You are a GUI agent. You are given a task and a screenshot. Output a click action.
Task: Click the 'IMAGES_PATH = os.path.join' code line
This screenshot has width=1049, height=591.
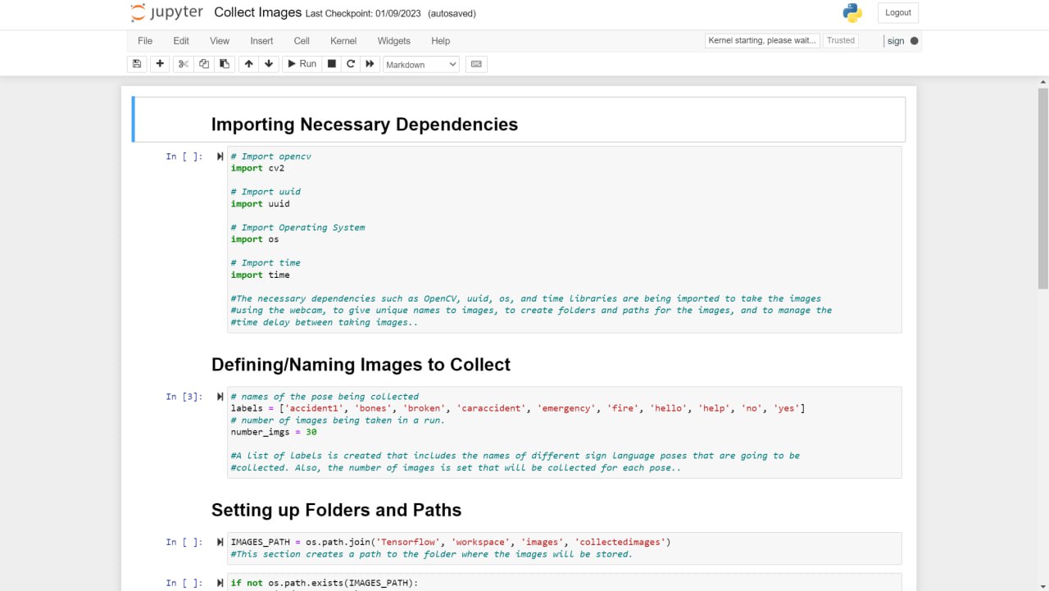click(x=451, y=542)
